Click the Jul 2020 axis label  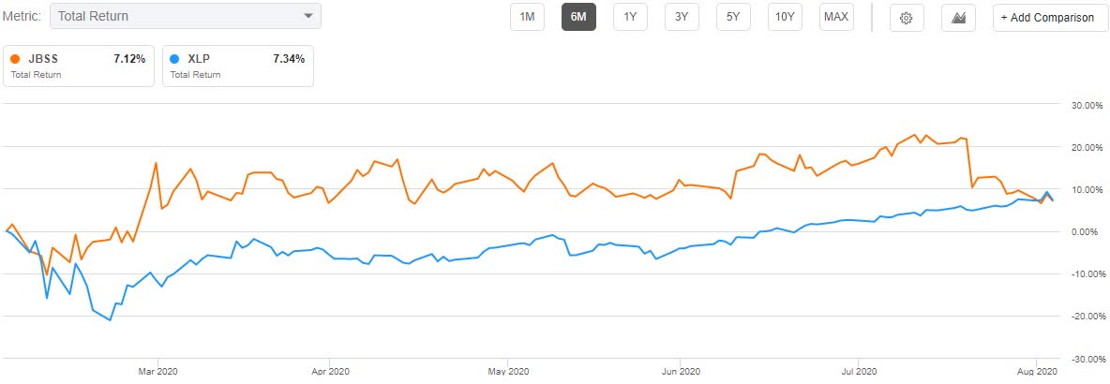857,370
